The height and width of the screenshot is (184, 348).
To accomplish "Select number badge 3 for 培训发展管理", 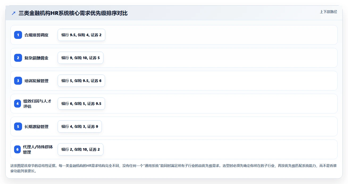I will point(18,81).
